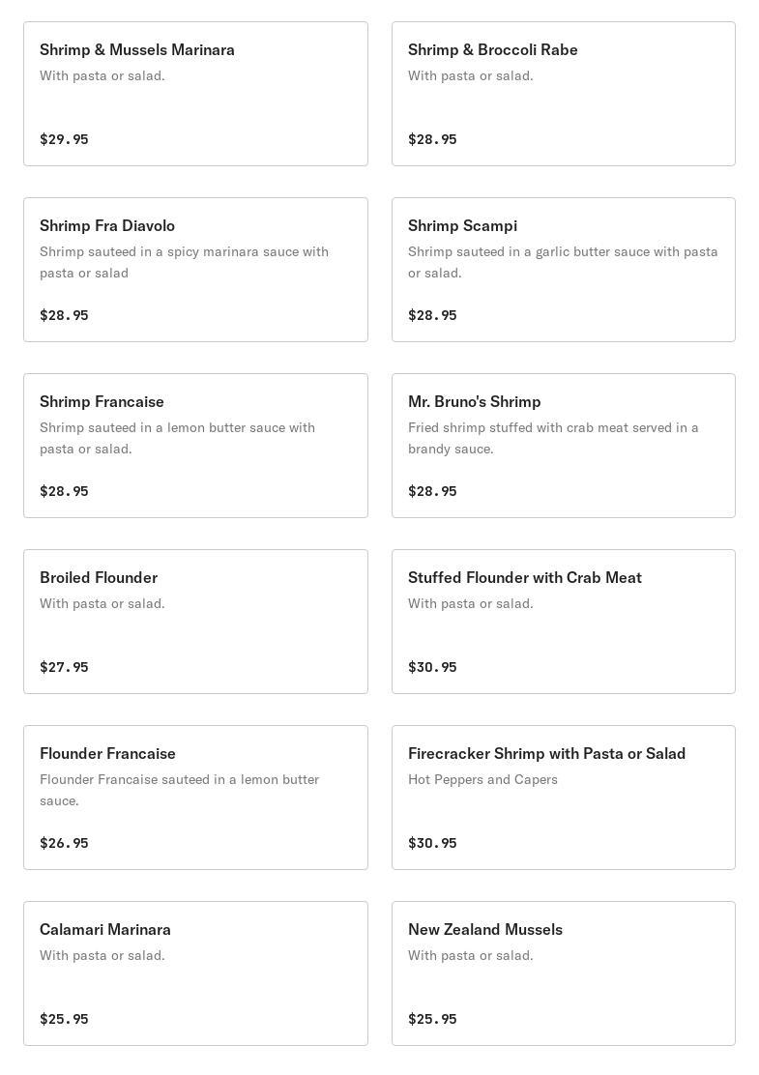The width and height of the screenshot is (759, 1075).
Task: Open the Shrimp & Mussels Marinara item
Action: tap(195, 94)
